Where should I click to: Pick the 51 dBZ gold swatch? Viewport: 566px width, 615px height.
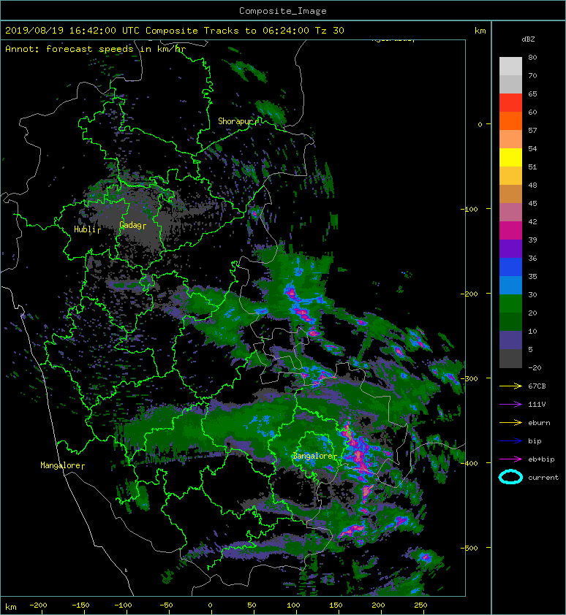coord(510,175)
